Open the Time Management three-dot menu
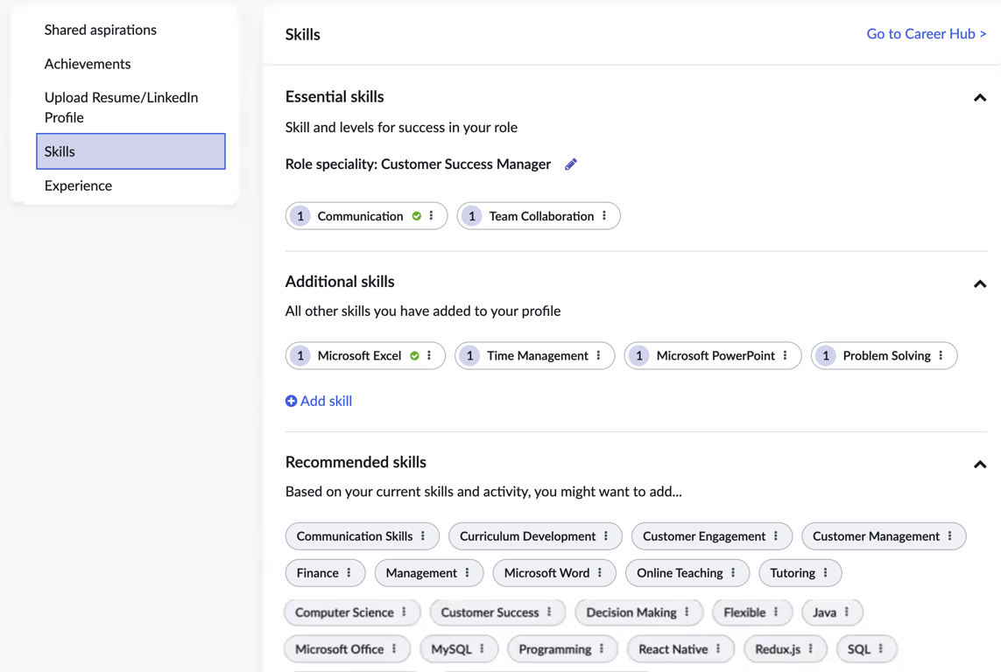 [599, 356]
